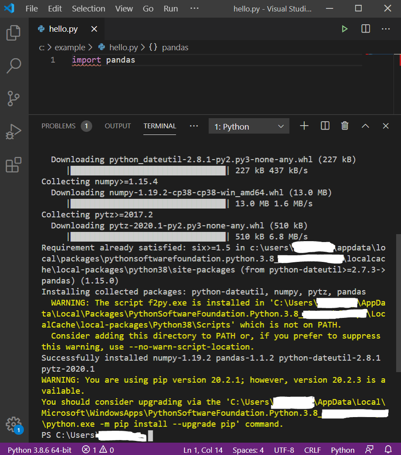The height and width of the screenshot is (455, 401).
Task: Open the Run menu
Action: [x=170, y=8]
